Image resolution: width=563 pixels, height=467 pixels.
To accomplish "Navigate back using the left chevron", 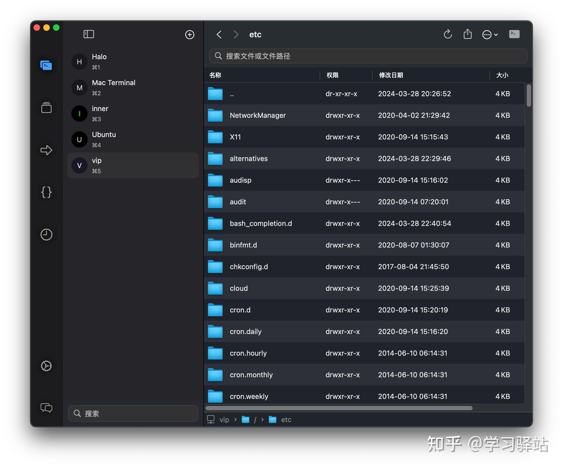I will 219,35.
